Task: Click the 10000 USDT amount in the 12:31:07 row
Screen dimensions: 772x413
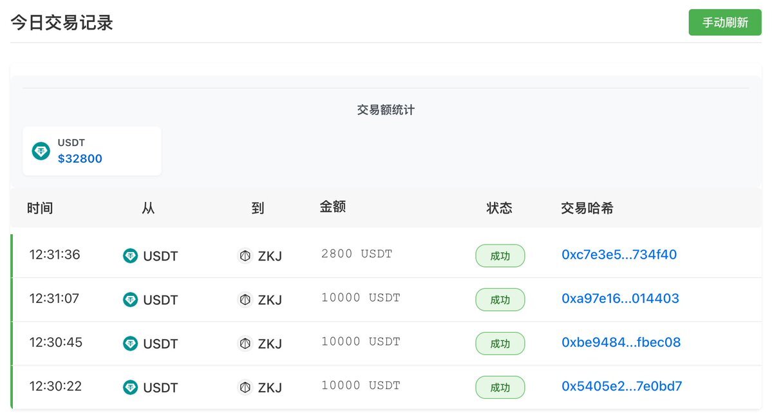Action: click(x=361, y=297)
